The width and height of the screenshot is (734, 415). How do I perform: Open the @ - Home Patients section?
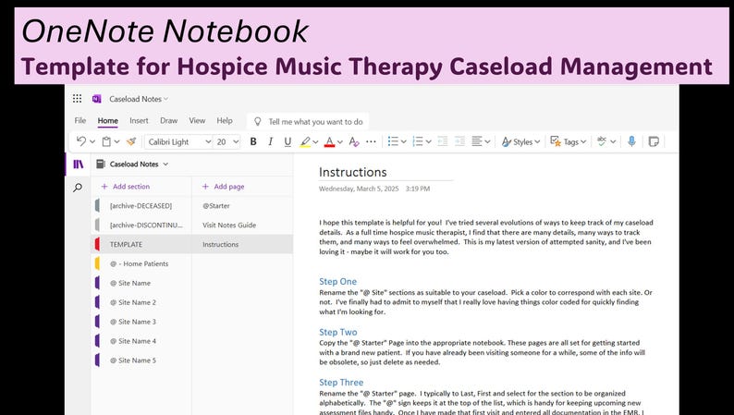[x=141, y=263]
